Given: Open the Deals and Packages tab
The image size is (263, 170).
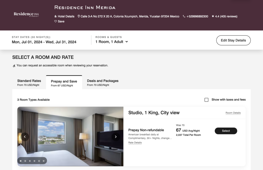Looking at the screenshot, I should (102, 82).
